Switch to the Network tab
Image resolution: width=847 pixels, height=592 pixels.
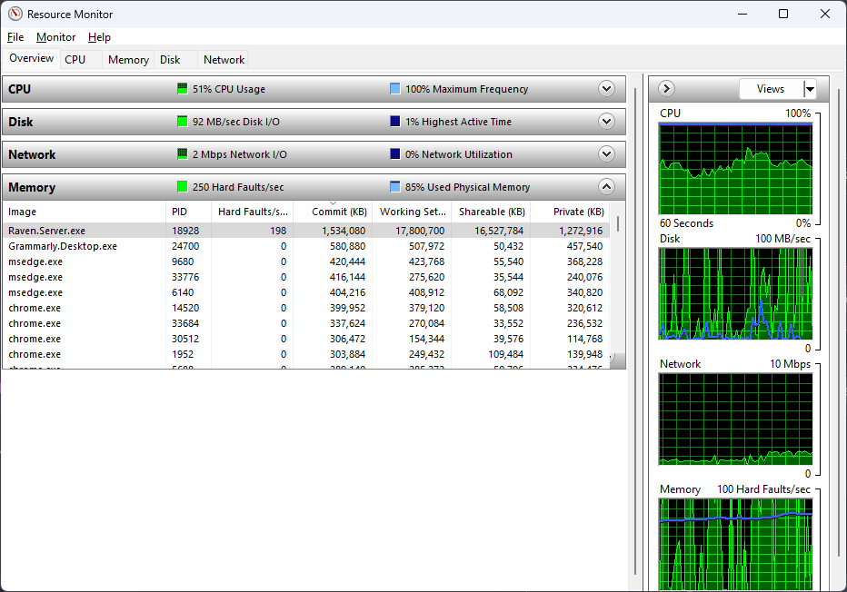(224, 60)
